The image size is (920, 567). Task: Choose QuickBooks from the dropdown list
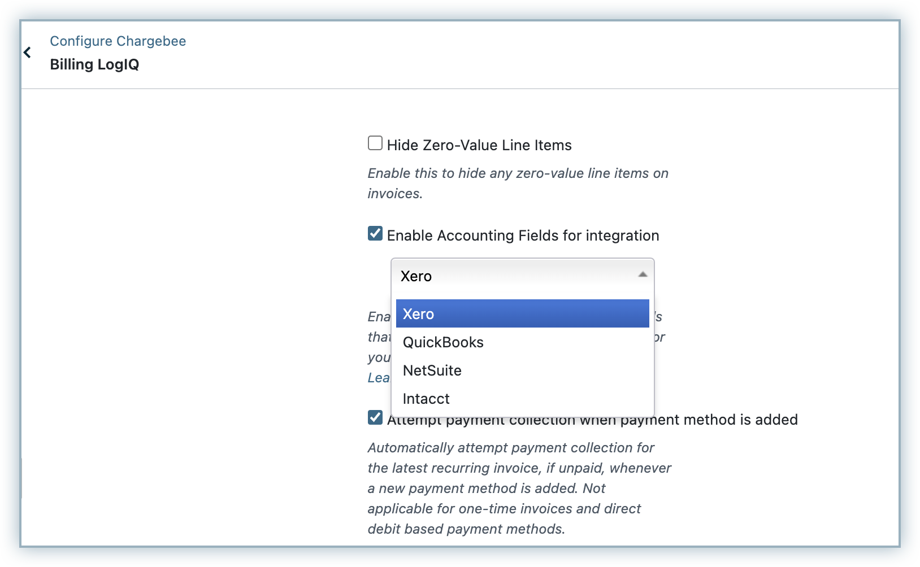point(443,342)
